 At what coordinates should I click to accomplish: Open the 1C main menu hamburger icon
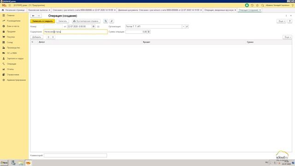coord(10,5)
